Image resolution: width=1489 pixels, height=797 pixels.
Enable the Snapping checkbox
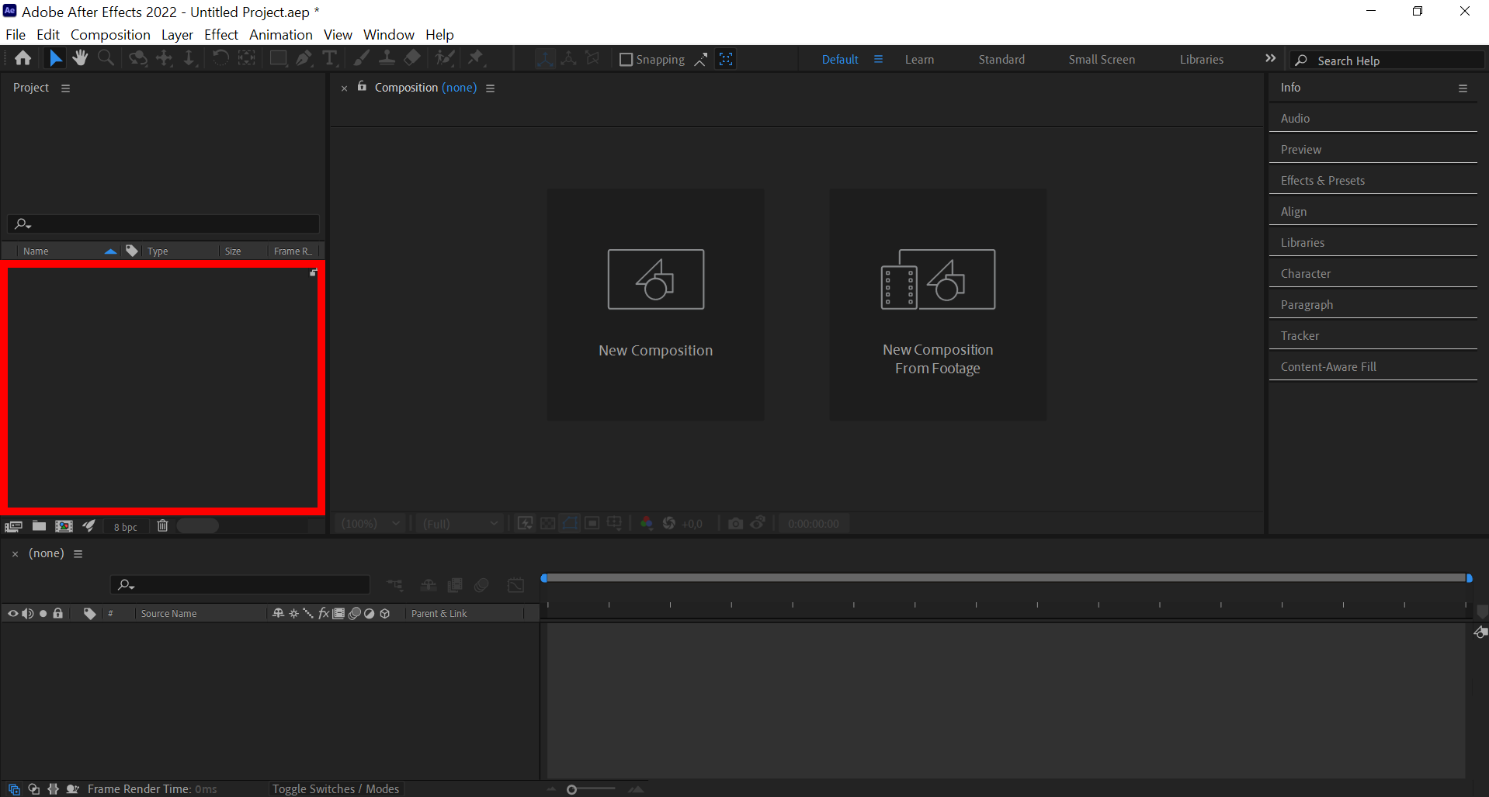click(x=626, y=59)
